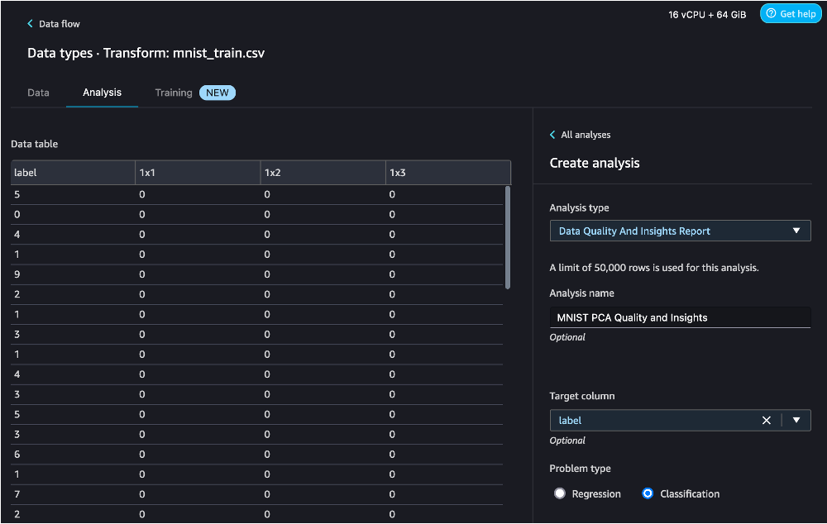
Task: Click the Get help button
Action: tap(791, 13)
